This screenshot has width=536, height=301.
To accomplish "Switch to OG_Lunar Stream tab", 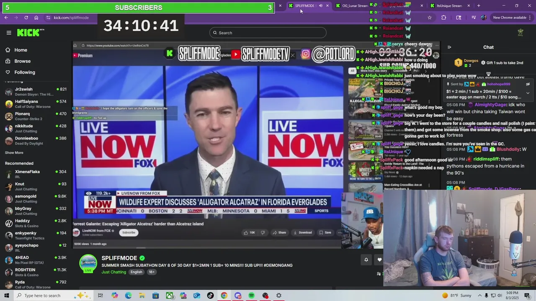I will 355,6.
